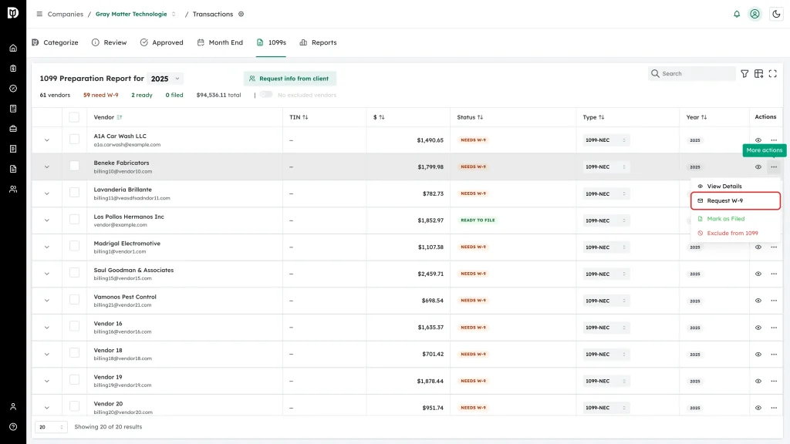This screenshot has width=790, height=444.
Task: Expand the Vamonos Pest Control row
Action: (x=47, y=301)
